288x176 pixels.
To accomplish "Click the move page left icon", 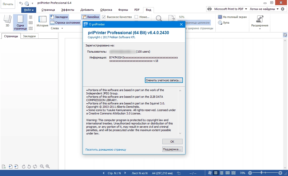I will 11,167.
